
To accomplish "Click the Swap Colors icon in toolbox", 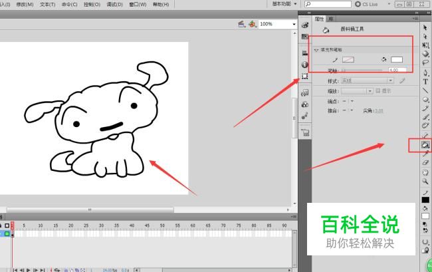I will coord(425,230).
